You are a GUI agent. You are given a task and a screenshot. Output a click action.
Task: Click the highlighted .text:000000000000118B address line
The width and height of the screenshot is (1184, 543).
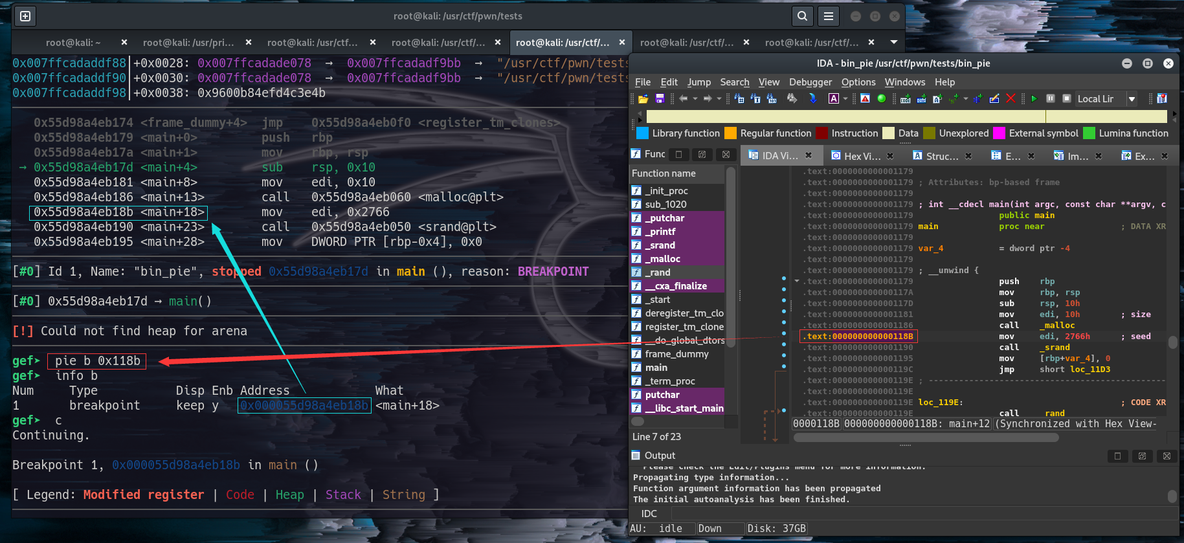pos(859,337)
